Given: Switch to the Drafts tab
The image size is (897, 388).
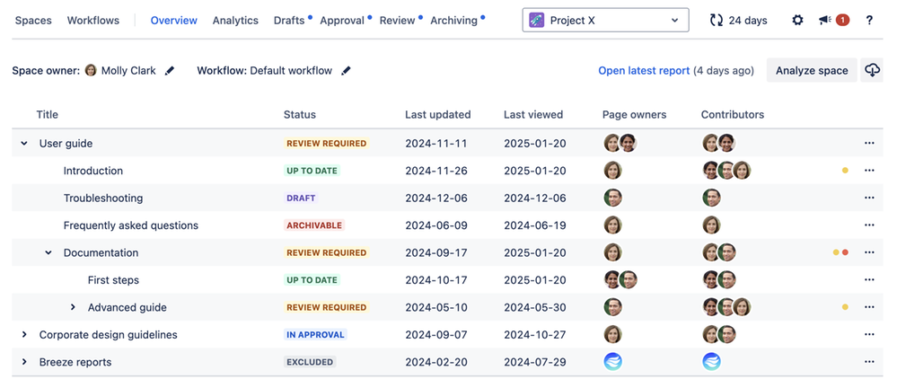Looking at the screenshot, I should click(x=289, y=20).
